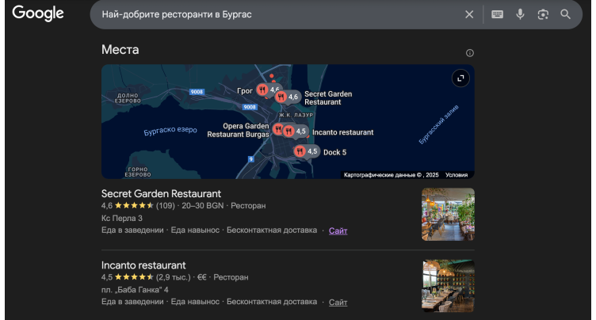Open map Условия terms link

[x=457, y=175]
